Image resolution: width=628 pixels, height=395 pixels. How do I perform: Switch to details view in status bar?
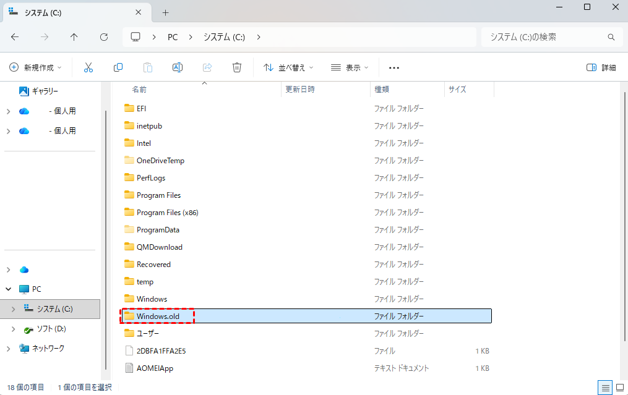point(605,388)
